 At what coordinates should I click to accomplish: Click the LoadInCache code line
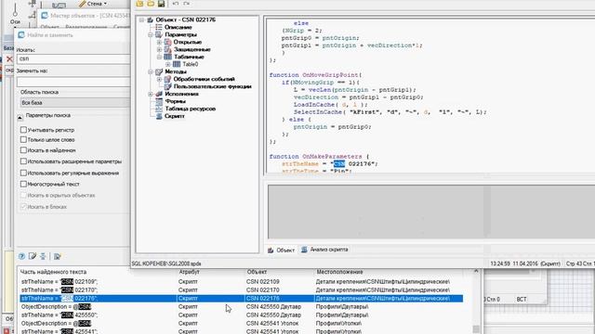(x=331, y=105)
